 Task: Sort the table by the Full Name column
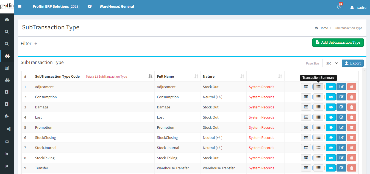click(196, 76)
